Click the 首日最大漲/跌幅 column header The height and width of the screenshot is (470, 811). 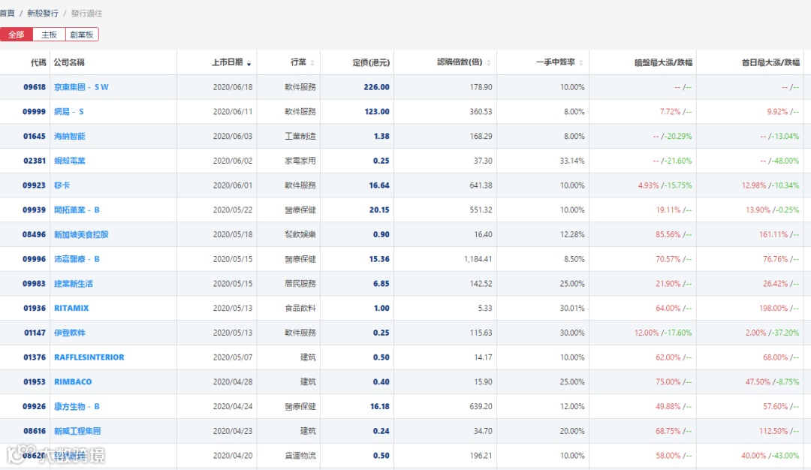coord(770,62)
